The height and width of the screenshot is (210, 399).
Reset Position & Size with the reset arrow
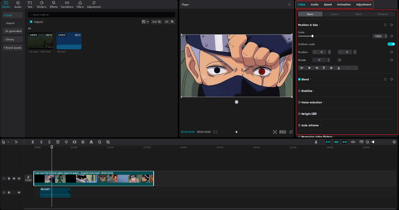385,25
